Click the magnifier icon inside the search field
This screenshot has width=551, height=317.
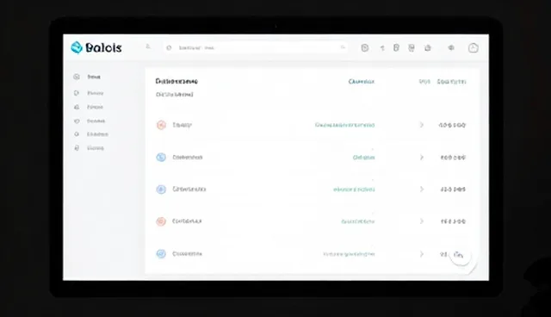point(169,47)
